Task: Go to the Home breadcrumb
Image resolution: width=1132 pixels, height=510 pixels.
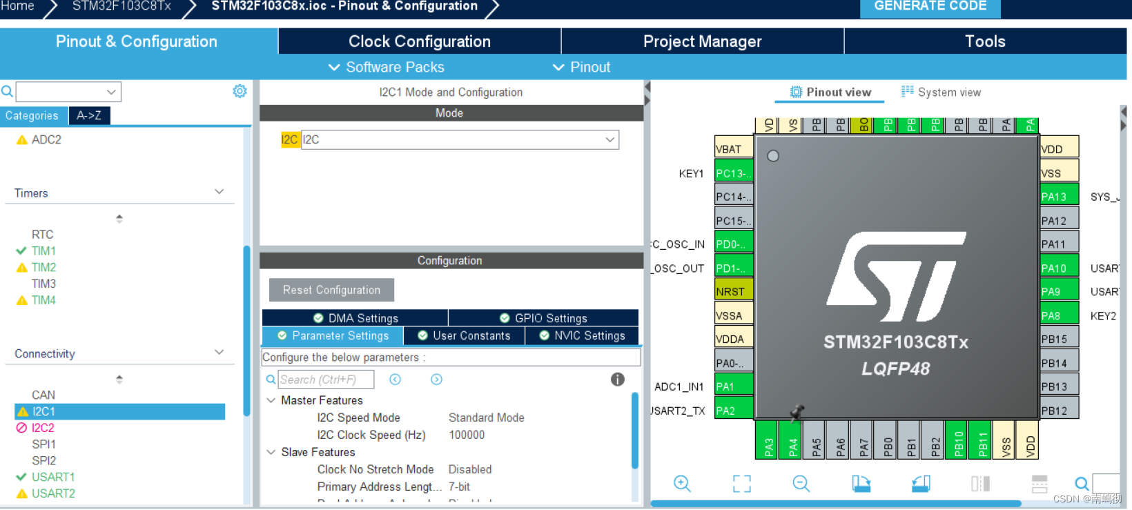Action: tap(17, 6)
